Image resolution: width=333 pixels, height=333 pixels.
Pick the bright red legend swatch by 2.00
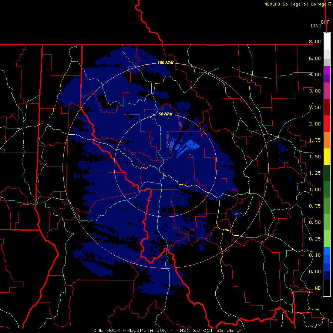coord(327,124)
